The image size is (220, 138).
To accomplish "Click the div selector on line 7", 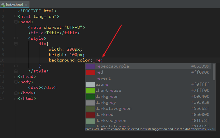I will coord(42,44).
